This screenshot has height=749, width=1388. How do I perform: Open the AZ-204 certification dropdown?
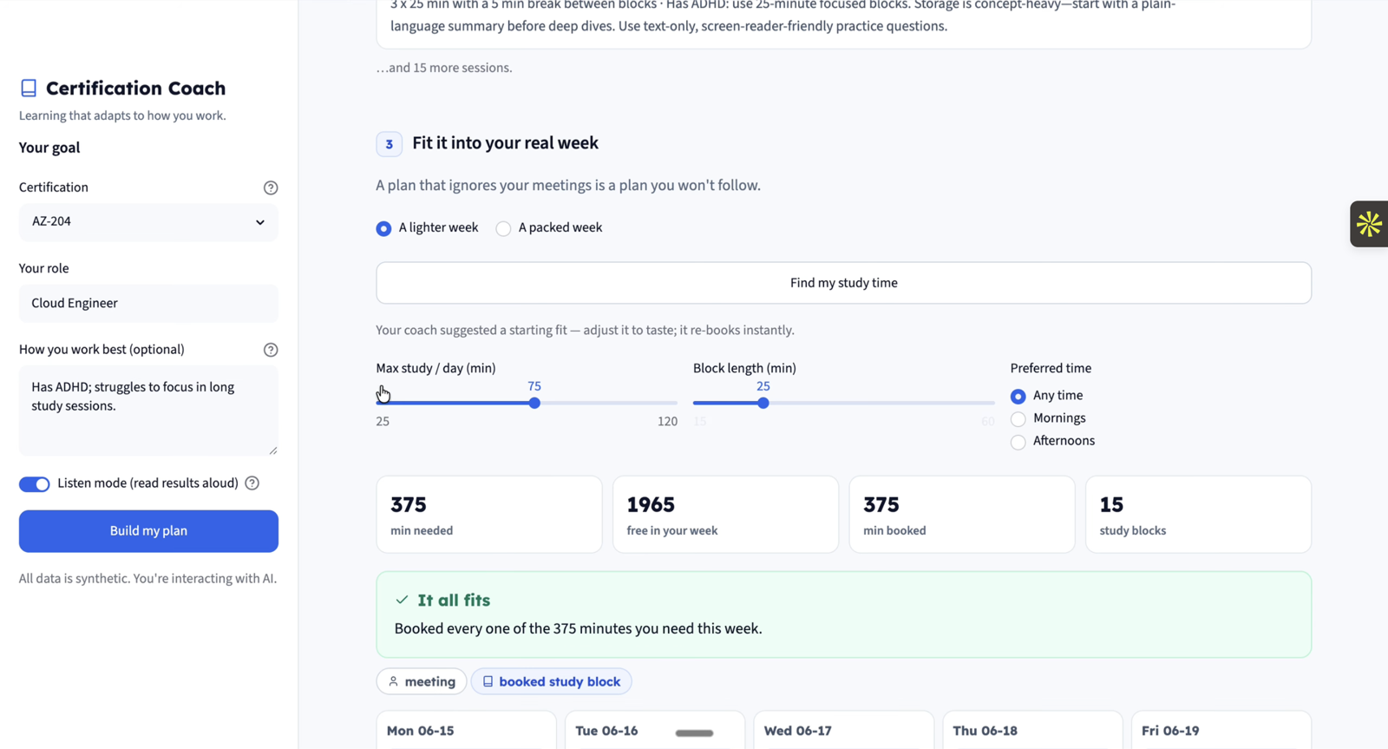coord(148,222)
